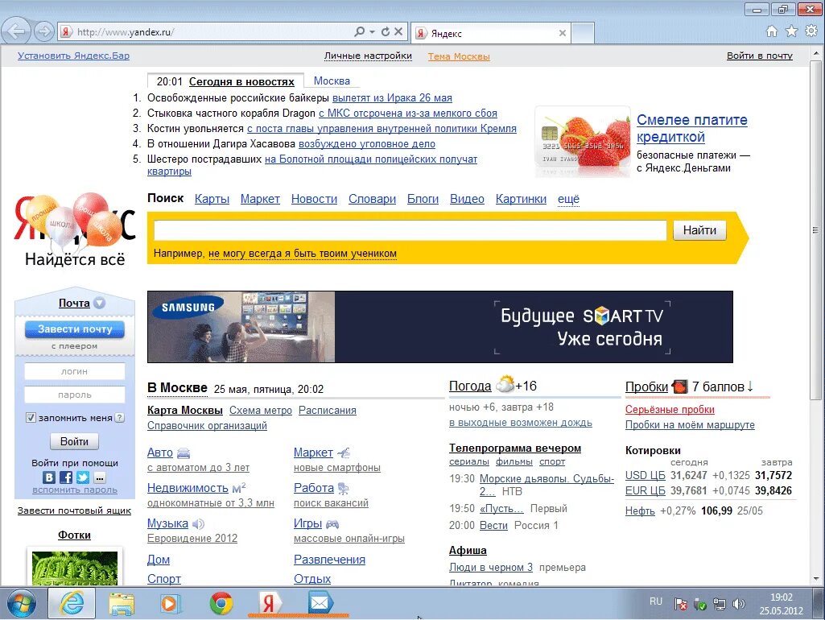Click the Завести почту button
Image resolution: width=825 pixels, height=620 pixels.
(75, 329)
